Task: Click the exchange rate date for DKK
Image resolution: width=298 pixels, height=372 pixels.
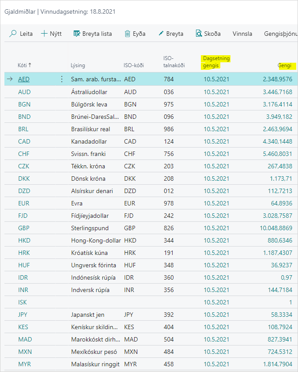Action: (216, 178)
